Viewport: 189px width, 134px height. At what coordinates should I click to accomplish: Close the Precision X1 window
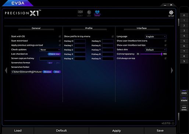pos(171,5)
